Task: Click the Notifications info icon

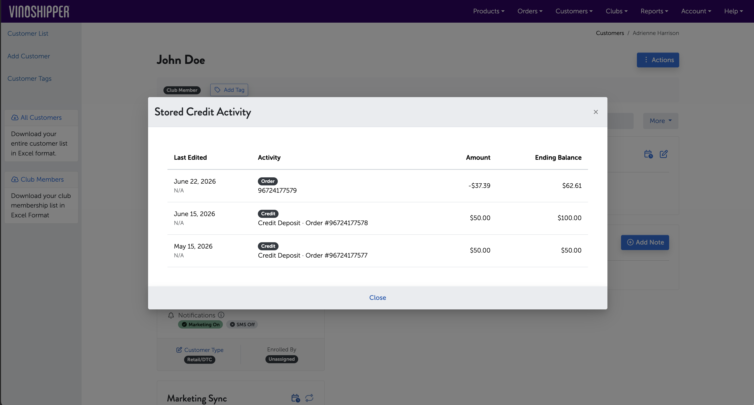Action: coord(221,315)
